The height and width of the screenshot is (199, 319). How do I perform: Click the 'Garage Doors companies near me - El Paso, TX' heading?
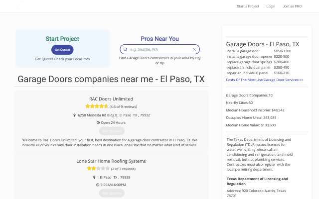(x=111, y=79)
